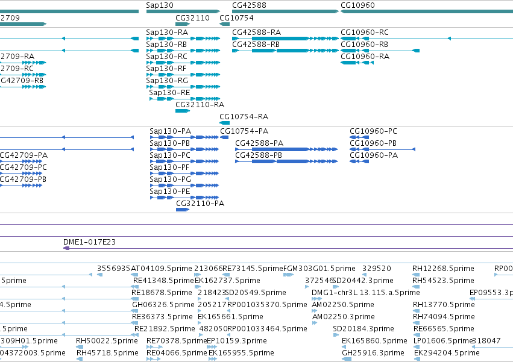Select protein label CG10960-PA

coord(374,155)
